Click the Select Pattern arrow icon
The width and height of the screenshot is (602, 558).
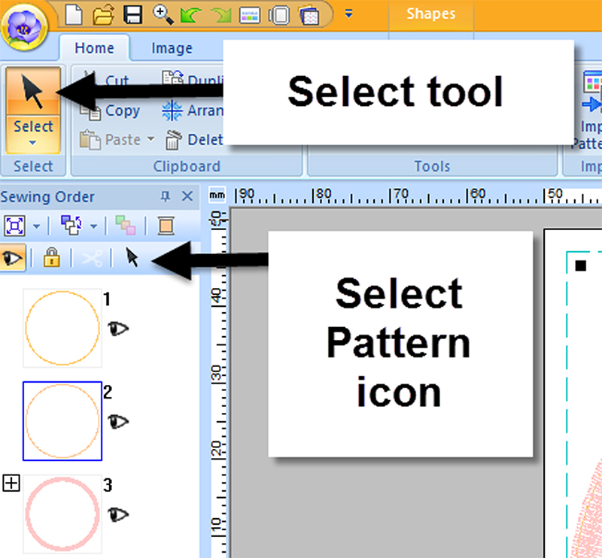(132, 258)
